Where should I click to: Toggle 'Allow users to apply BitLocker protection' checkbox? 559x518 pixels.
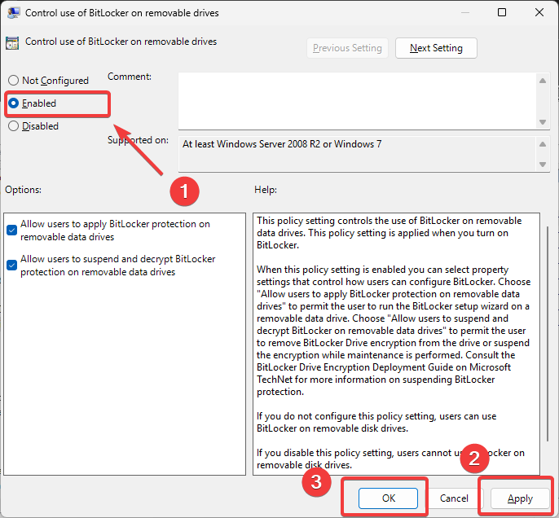click(x=11, y=230)
